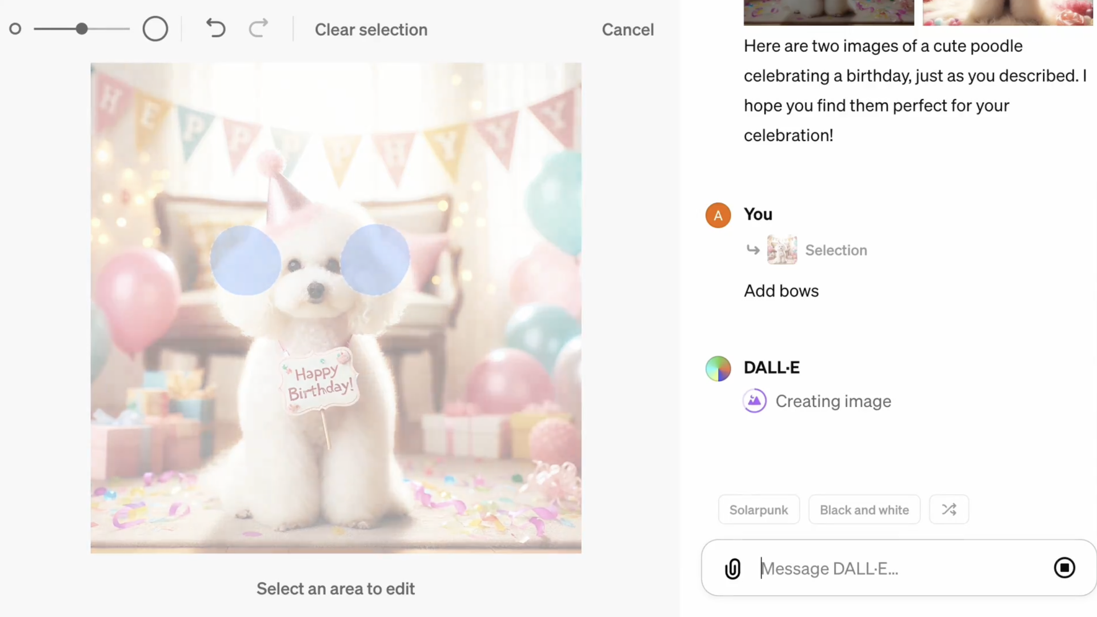Image resolution: width=1097 pixels, height=617 pixels.
Task: Click the orange You avatar
Action: coord(718,215)
